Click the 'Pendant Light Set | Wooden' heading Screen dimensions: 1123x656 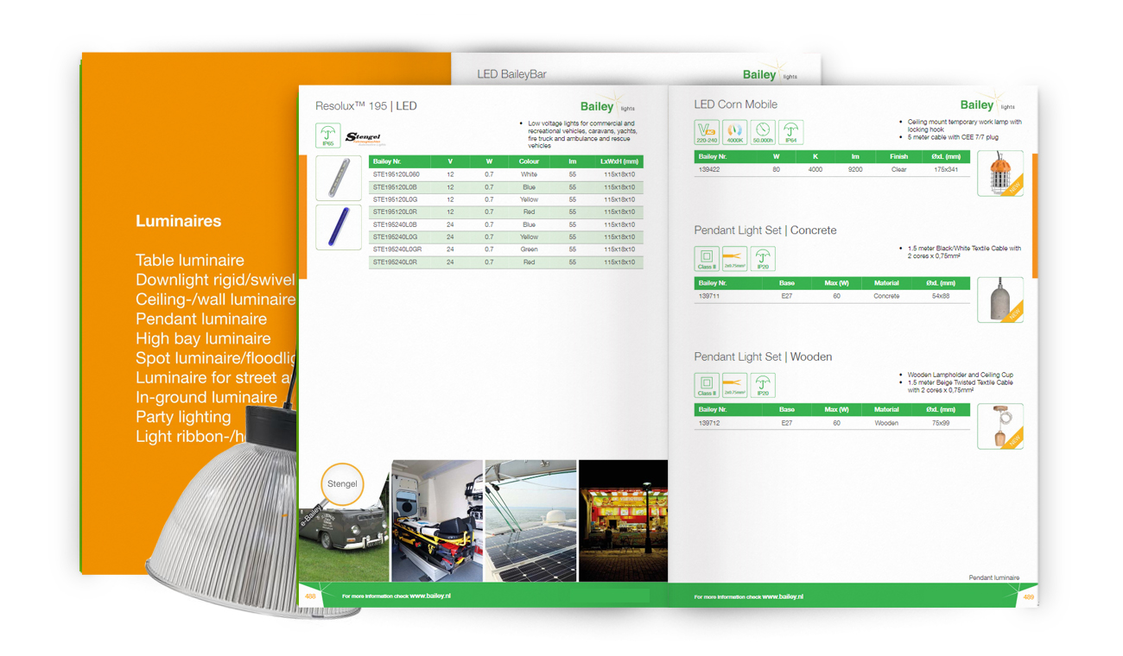764,356
